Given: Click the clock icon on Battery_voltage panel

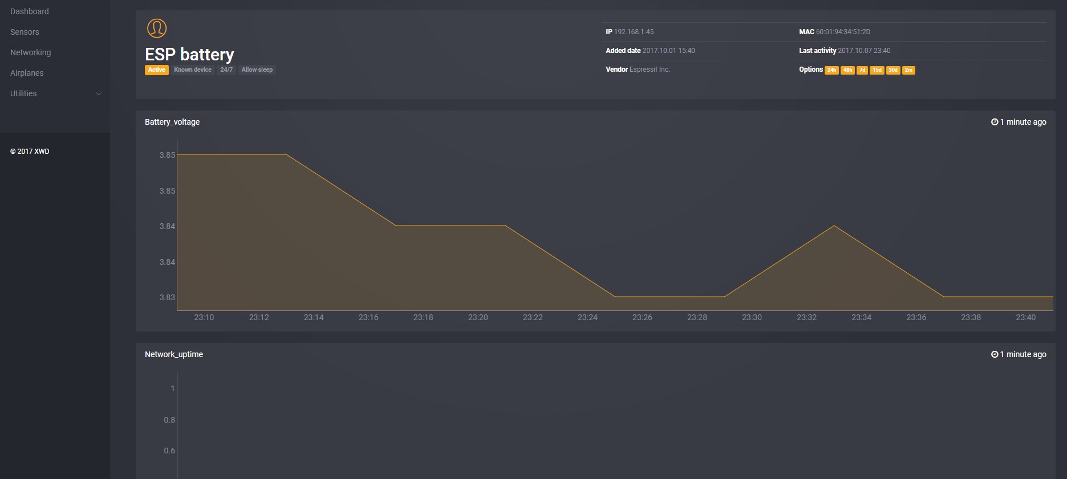Looking at the screenshot, I should point(995,122).
